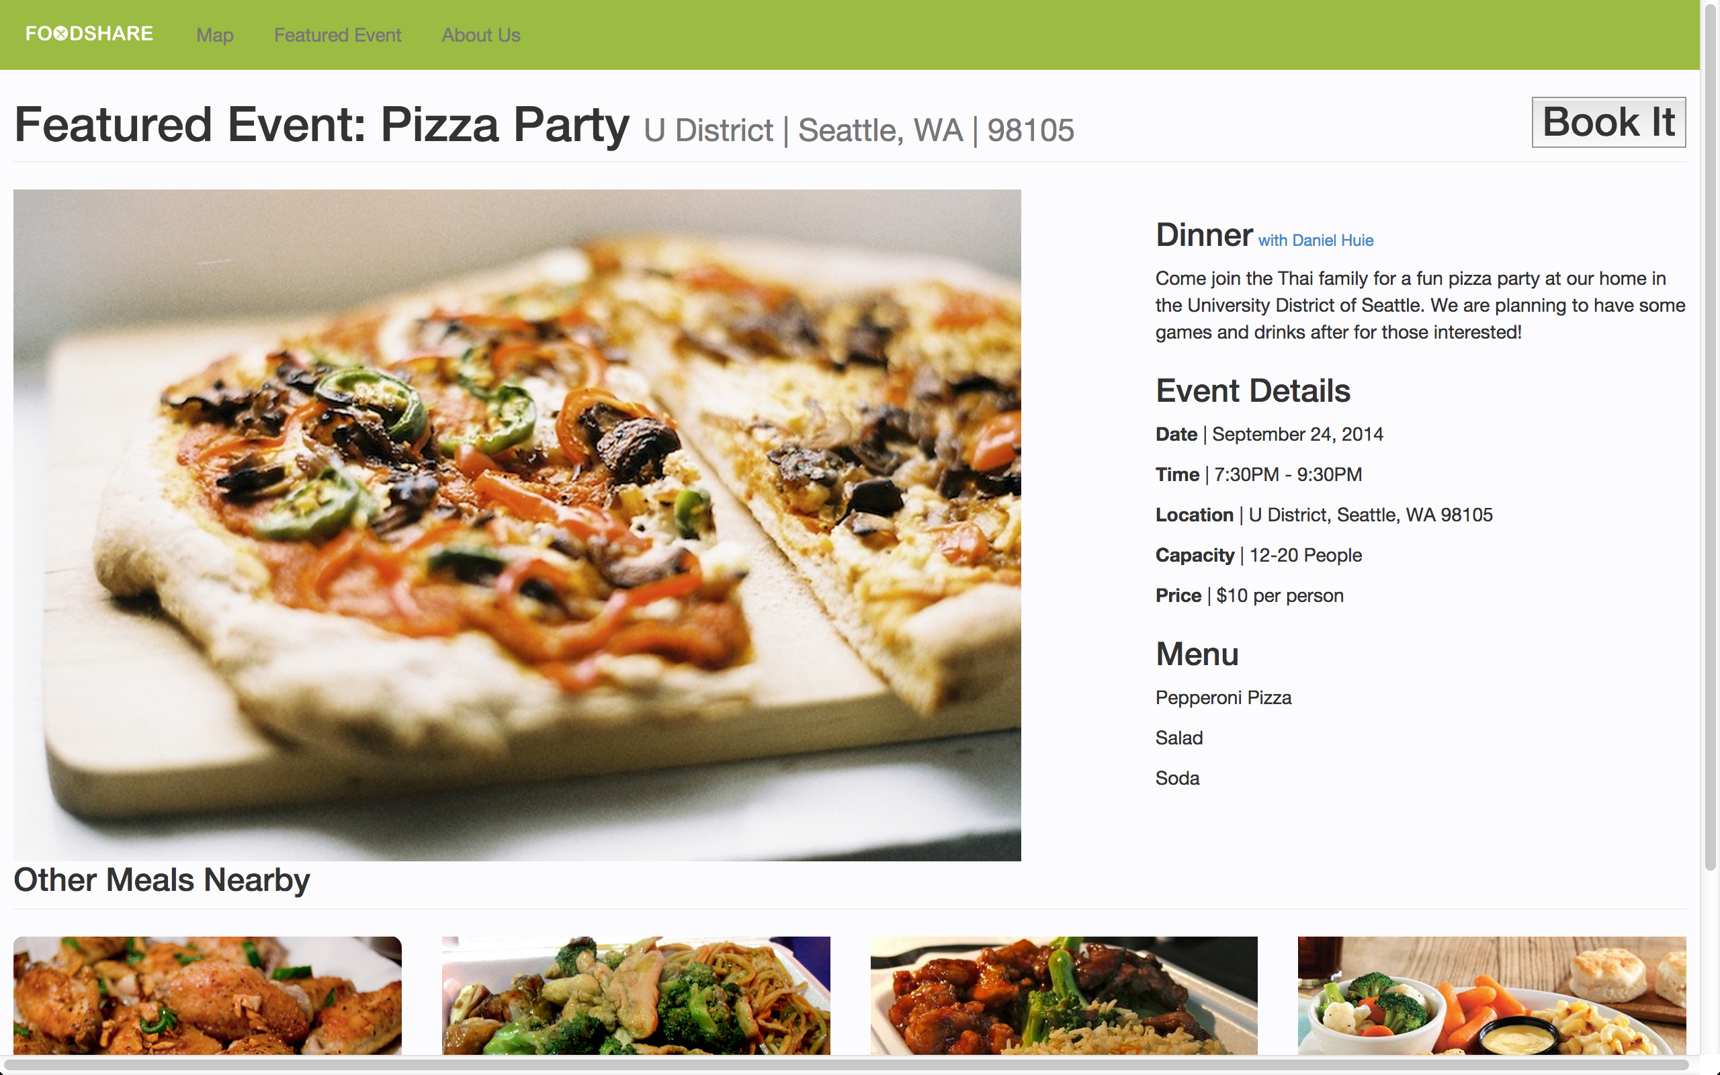Image resolution: width=1720 pixels, height=1075 pixels.
Task: Click the FOODSHARE logo
Action: 89,34
